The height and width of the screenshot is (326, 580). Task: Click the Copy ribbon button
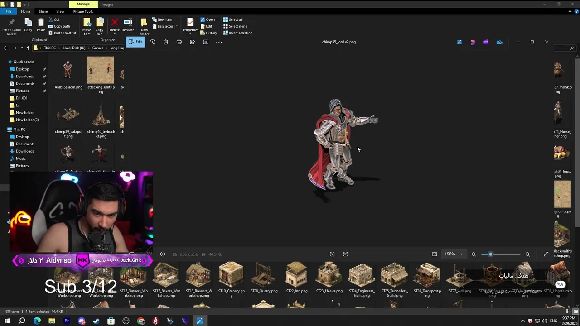pyautogui.click(x=28, y=25)
